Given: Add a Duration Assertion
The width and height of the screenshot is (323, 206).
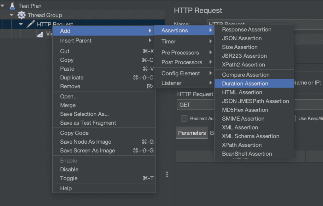Looking at the screenshot, I should [254, 83].
